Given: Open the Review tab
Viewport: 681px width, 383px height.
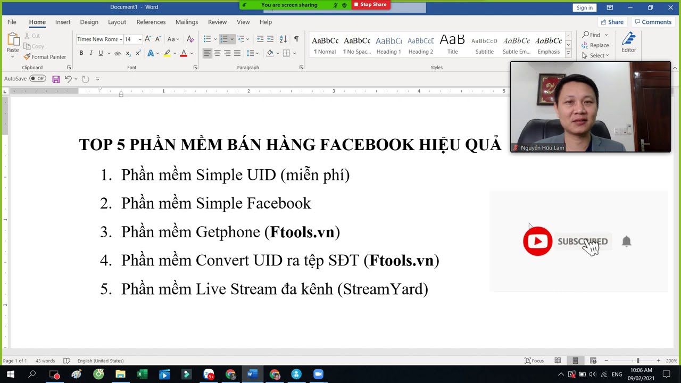Looking at the screenshot, I should click(x=217, y=22).
